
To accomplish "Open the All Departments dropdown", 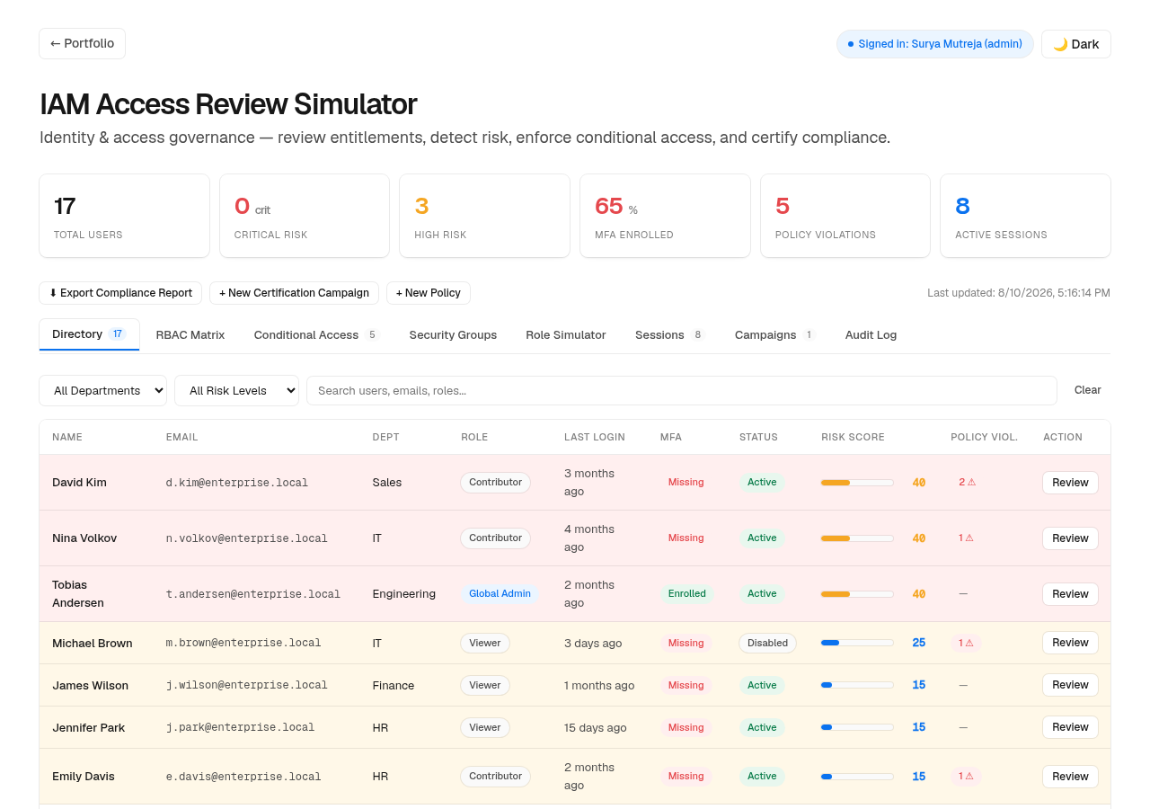I will tap(102, 391).
